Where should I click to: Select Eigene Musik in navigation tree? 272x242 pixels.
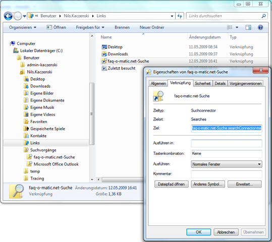coord(39,107)
